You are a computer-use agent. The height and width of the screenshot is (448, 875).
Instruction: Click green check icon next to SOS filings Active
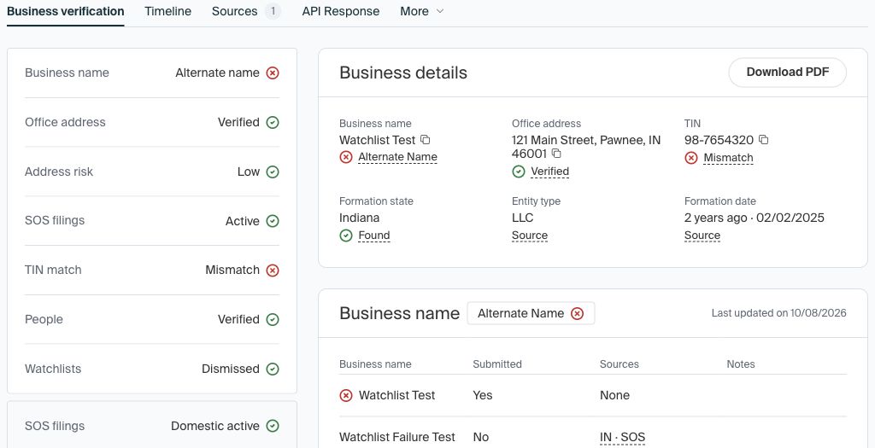[273, 221]
